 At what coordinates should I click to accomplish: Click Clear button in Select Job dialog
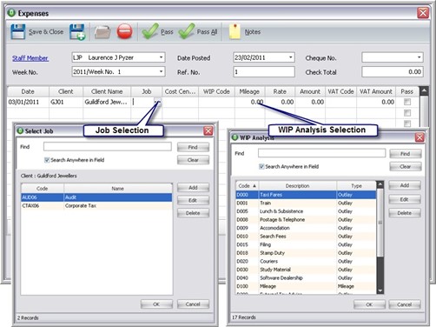pyautogui.click(x=193, y=160)
